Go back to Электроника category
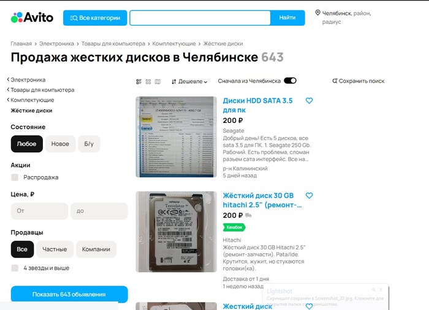Viewport: 429px width, 310px height. click(28, 79)
